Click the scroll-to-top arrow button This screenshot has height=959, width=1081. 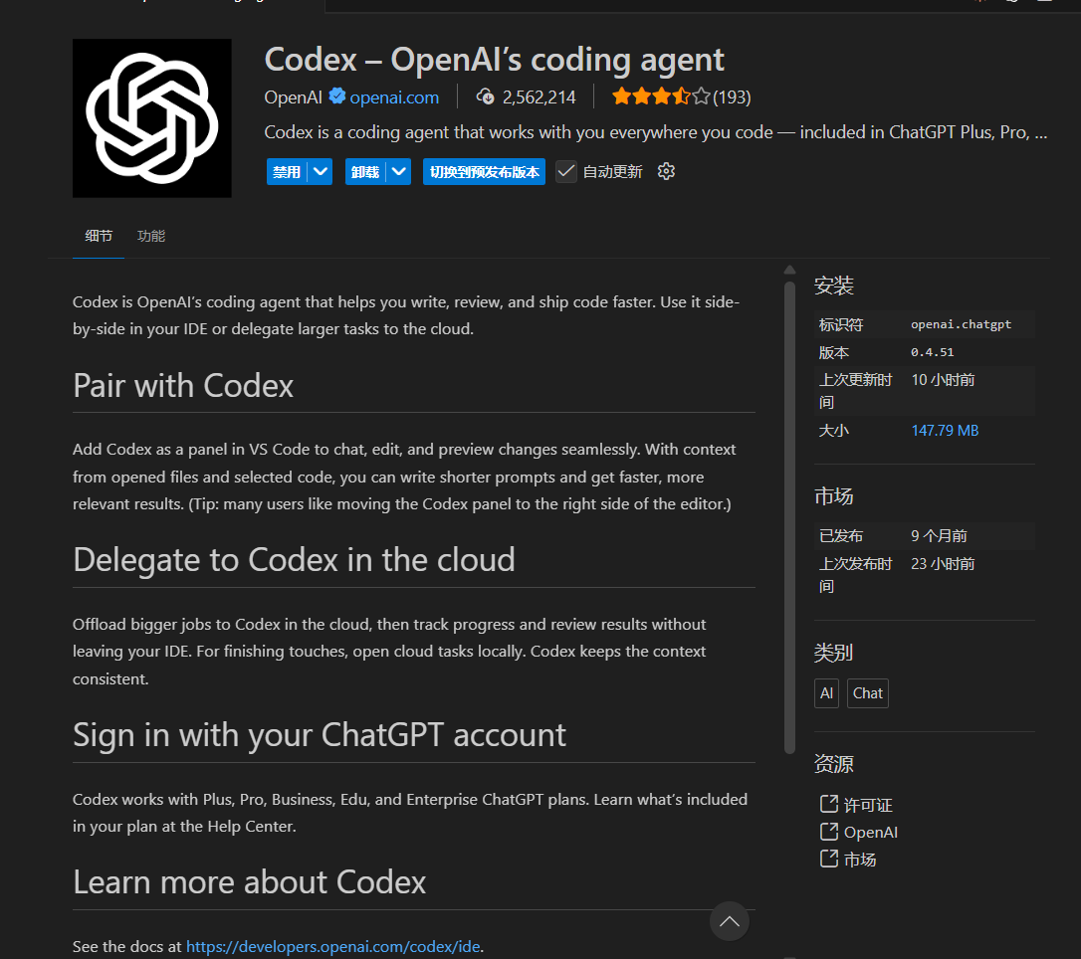point(730,921)
